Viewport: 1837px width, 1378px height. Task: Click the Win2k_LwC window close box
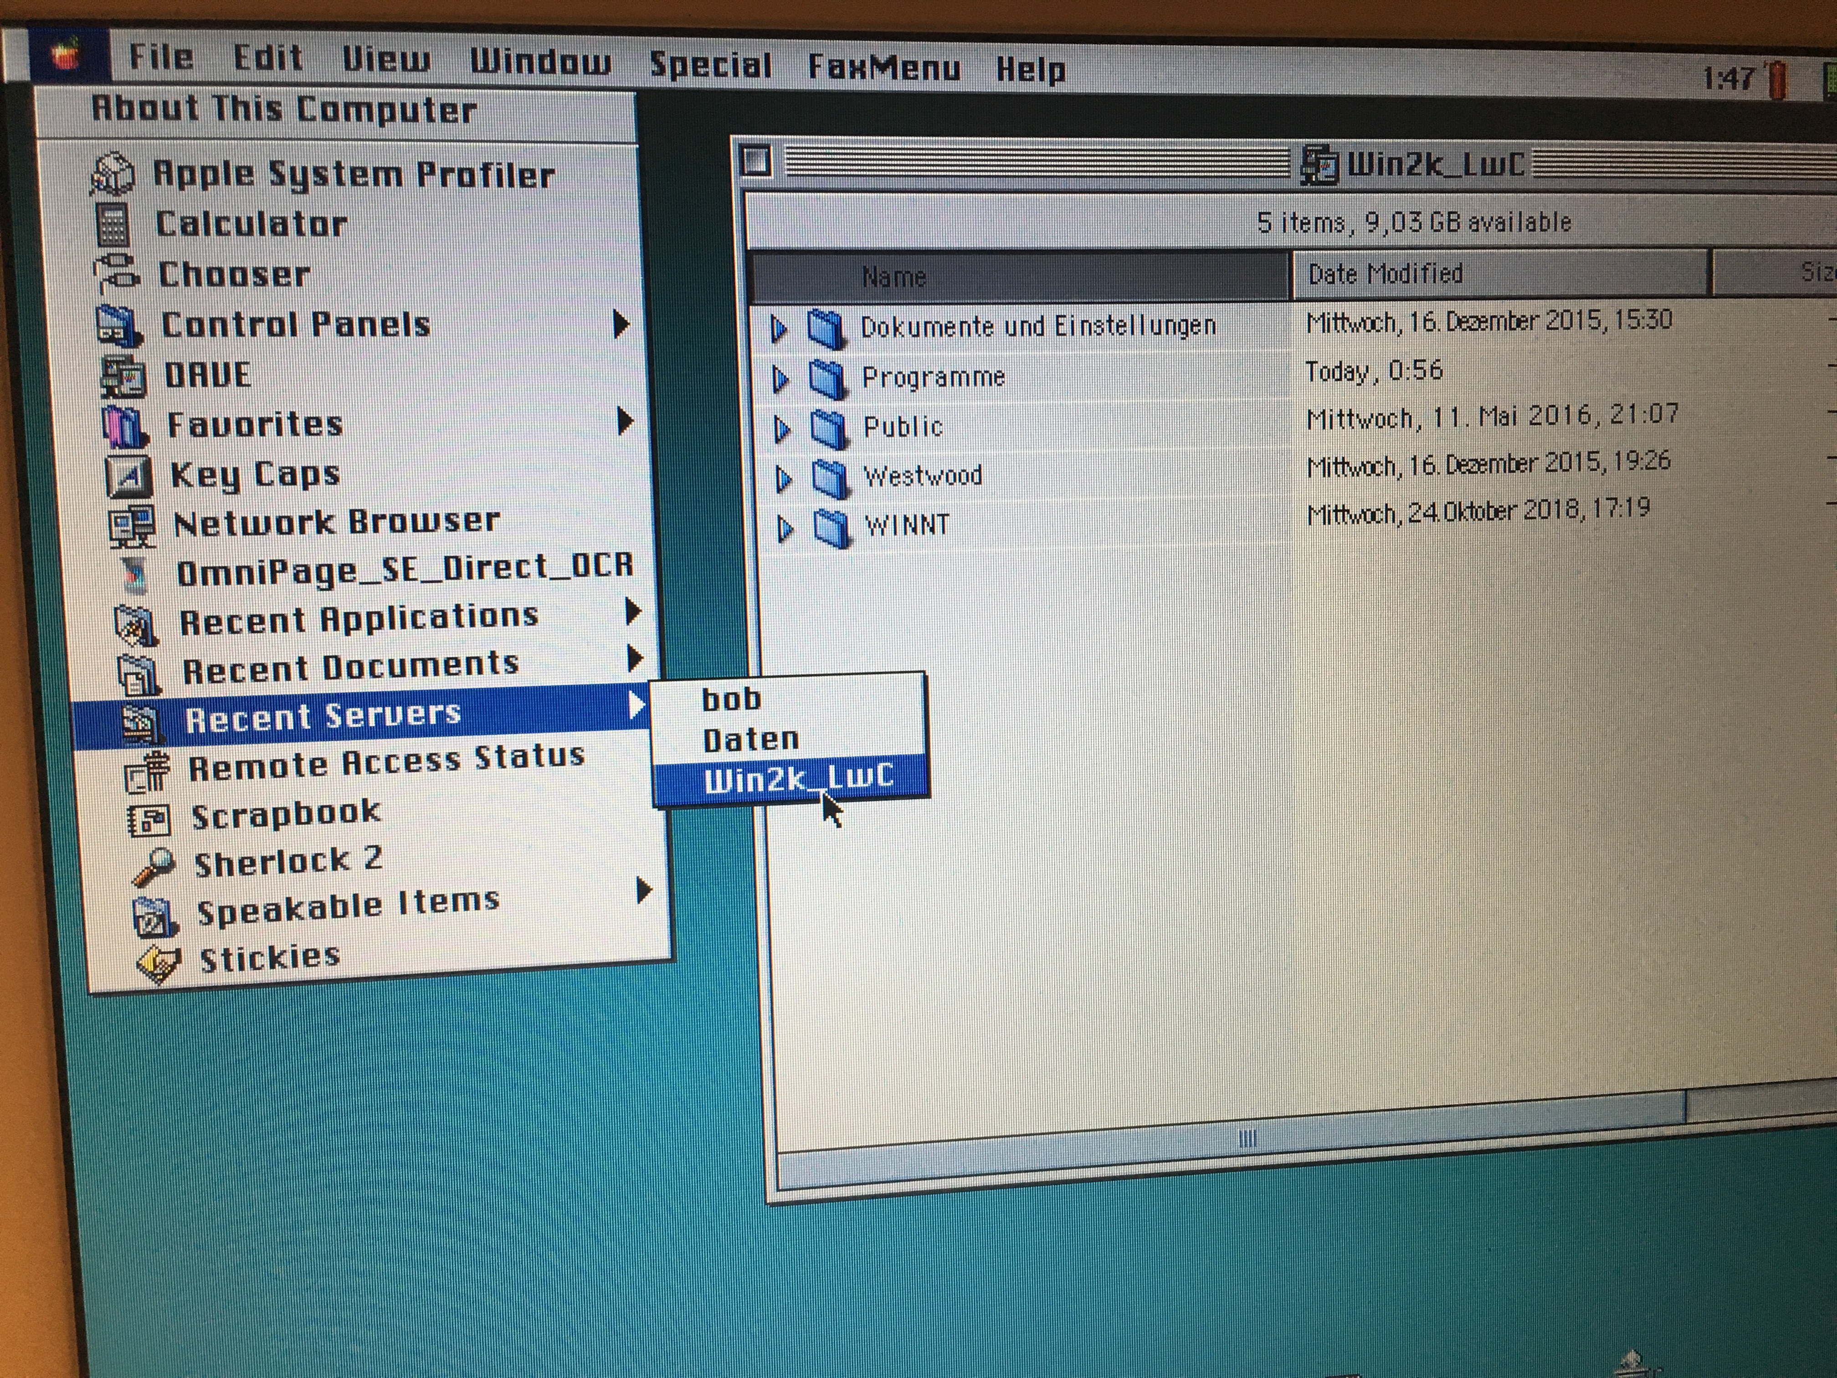[x=756, y=160]
